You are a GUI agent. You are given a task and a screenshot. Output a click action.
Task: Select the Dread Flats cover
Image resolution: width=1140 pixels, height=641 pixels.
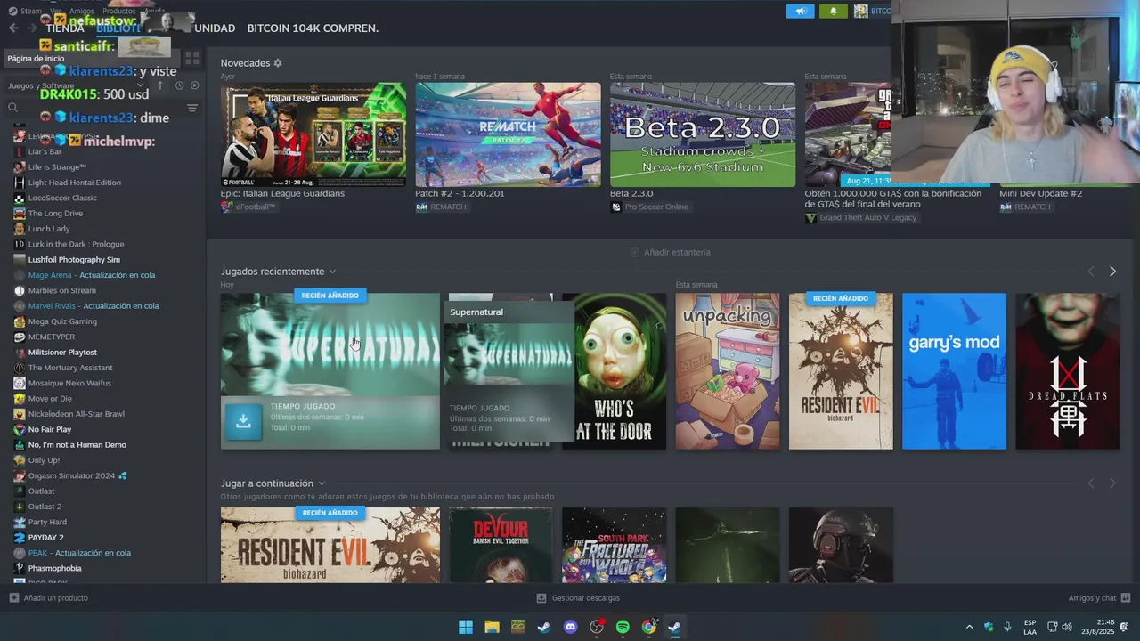pos(1068,371)
